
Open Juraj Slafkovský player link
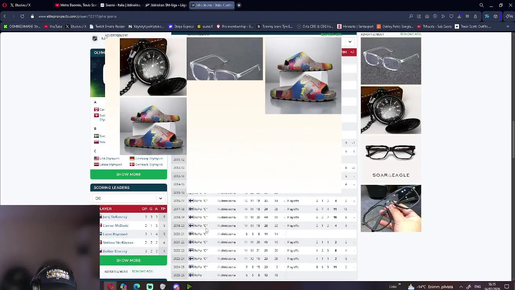click(x=115, y=217)
